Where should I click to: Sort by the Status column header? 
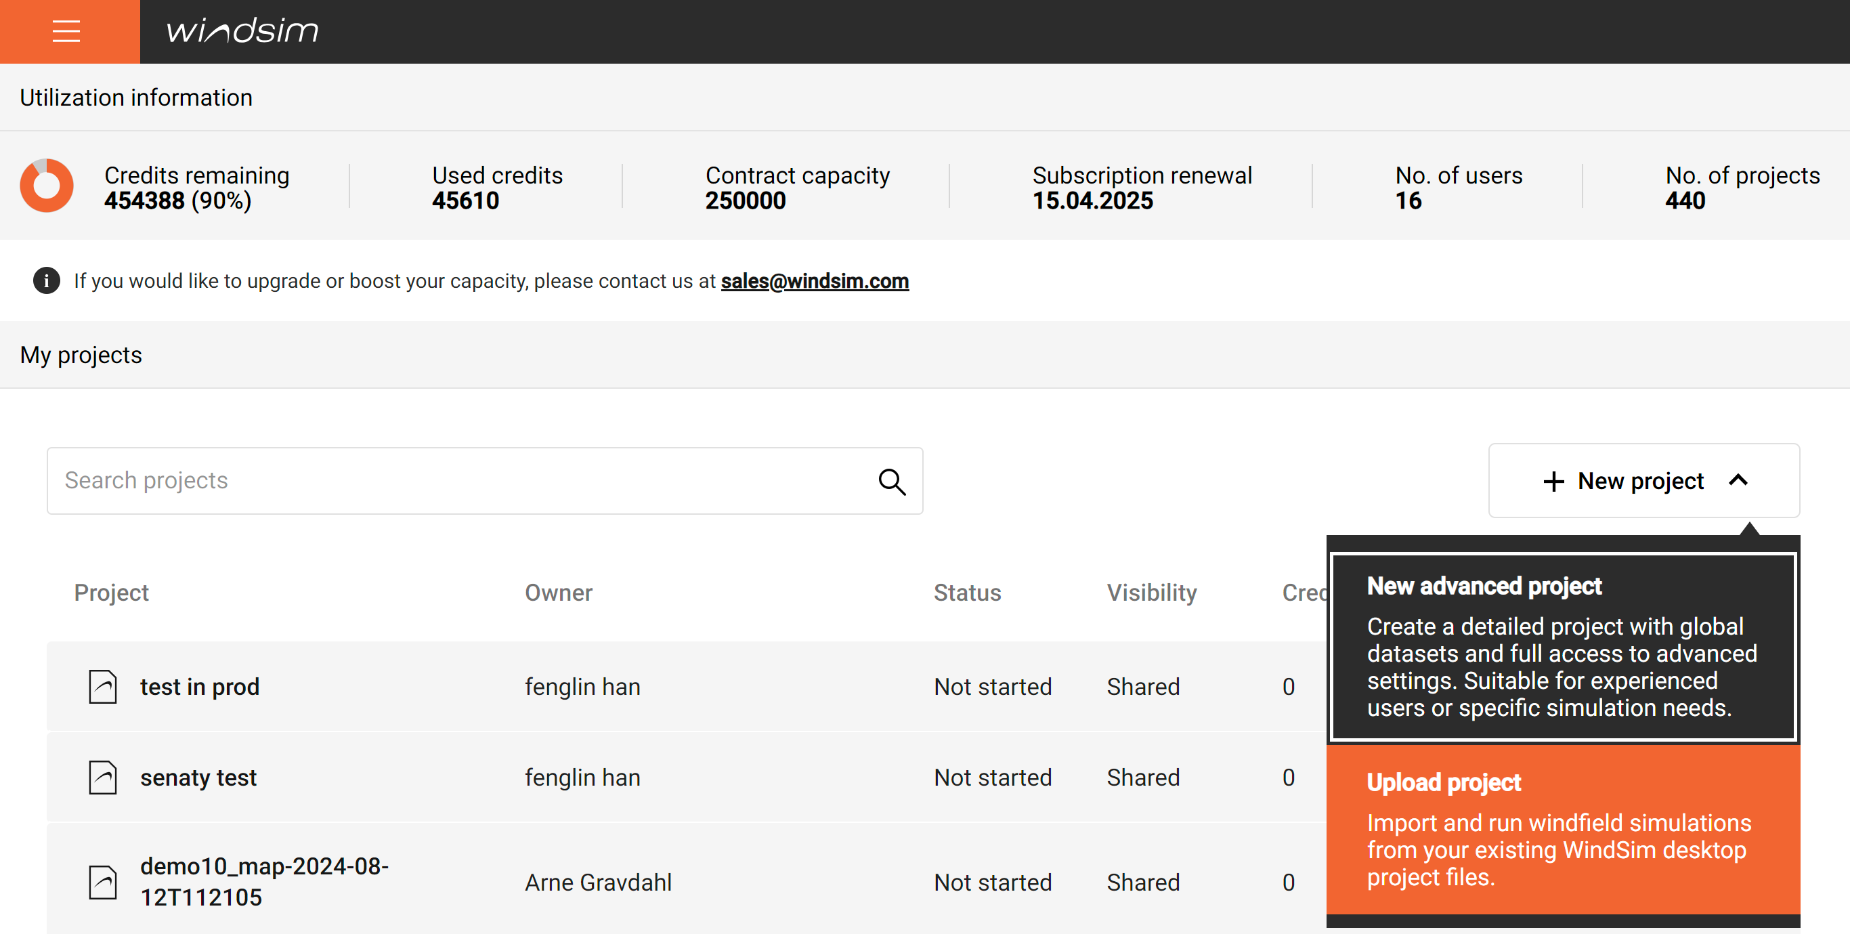point(967,593)
